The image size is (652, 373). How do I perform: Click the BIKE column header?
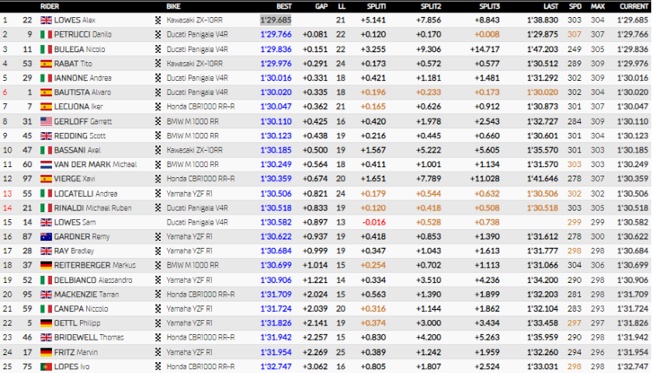pyautogui.click(x=173, y=6)
